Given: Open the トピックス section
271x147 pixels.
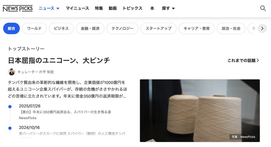Looking at the screenshot, I should 132,8.
